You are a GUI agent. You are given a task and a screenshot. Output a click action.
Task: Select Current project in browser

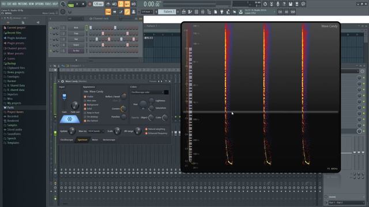tap(16, 28)
